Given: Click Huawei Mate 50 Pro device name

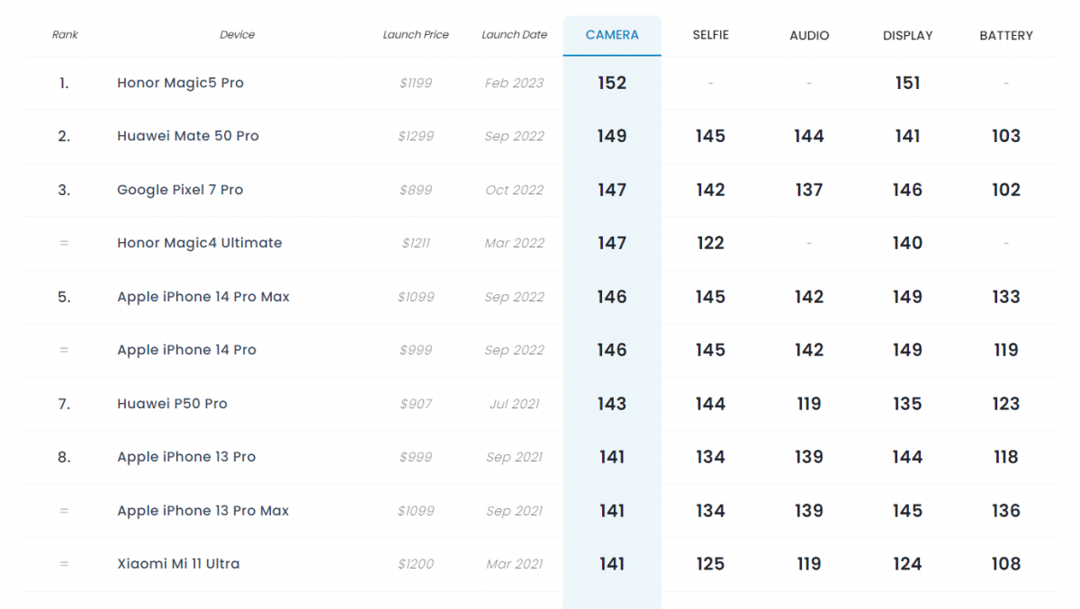Looking at the screenshot, I should click(187, 136).
